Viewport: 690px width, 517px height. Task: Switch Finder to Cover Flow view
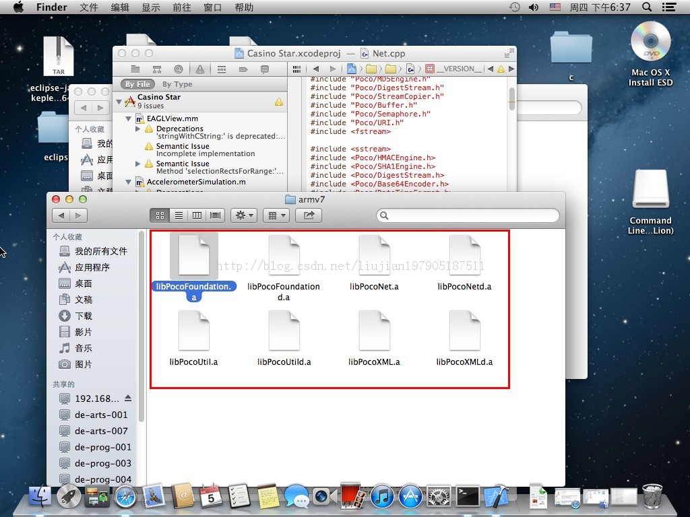(216, 215)
